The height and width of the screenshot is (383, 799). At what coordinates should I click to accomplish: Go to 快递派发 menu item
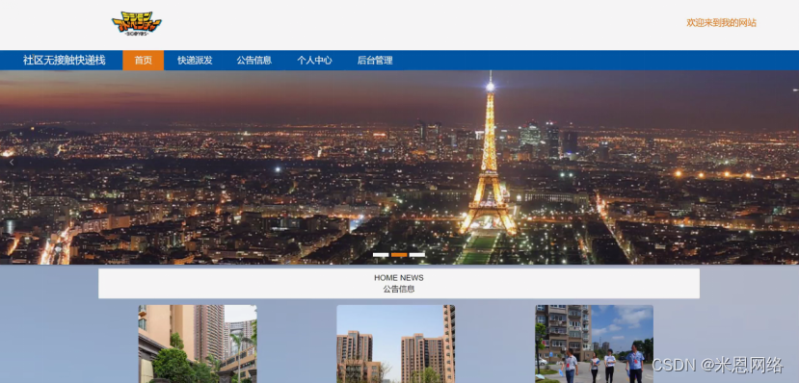click(195, 60)
